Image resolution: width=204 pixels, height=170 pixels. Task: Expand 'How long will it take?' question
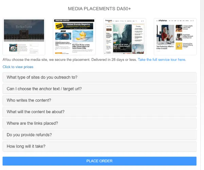click(x=99, y=146)
